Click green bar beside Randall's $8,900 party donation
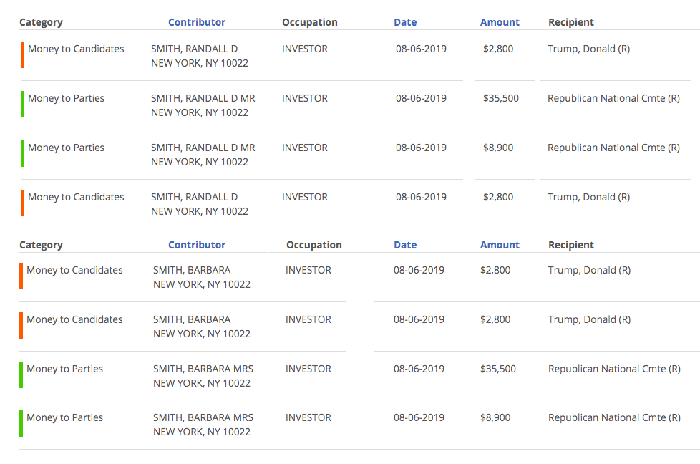This screenshot has height=464, width=700. 23,154
